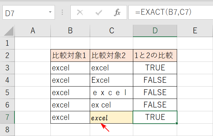Click highlighted cell C7 with italic excel
This screenshot has width=213, height=136.
[112, 117]
